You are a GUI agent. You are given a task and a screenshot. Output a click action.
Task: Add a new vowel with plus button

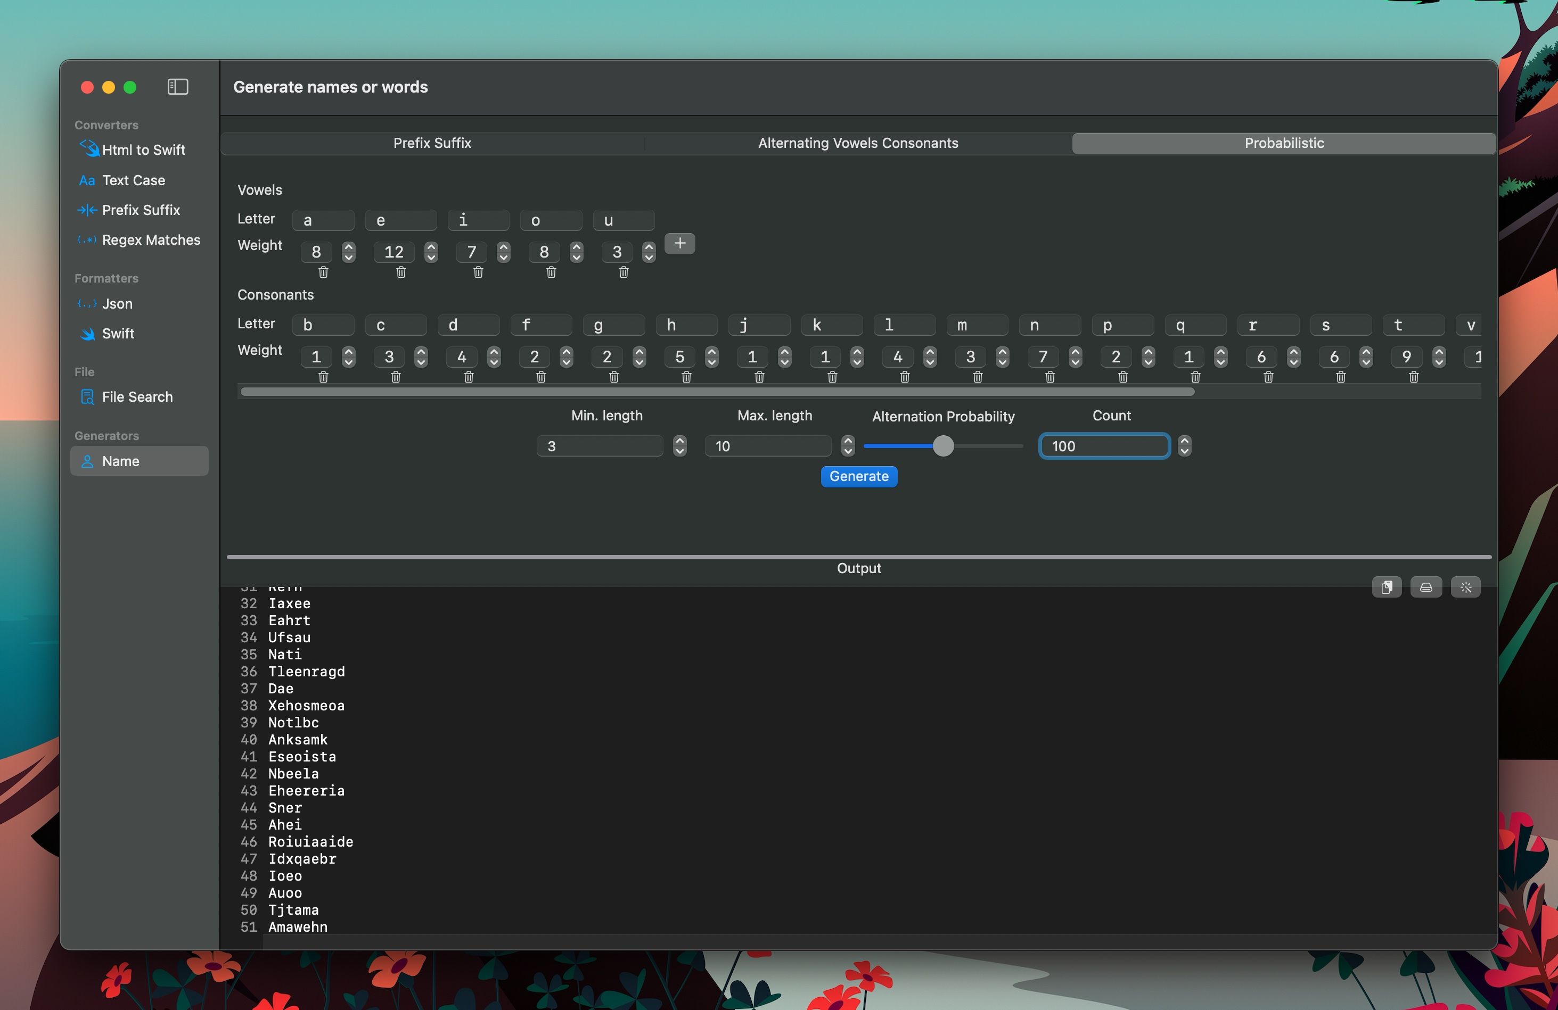679,243
